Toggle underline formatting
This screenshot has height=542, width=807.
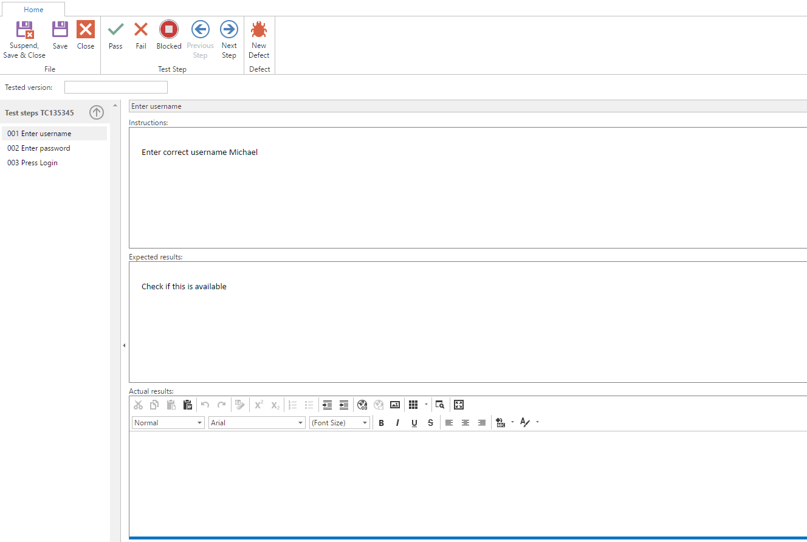(x=414, y=423)
